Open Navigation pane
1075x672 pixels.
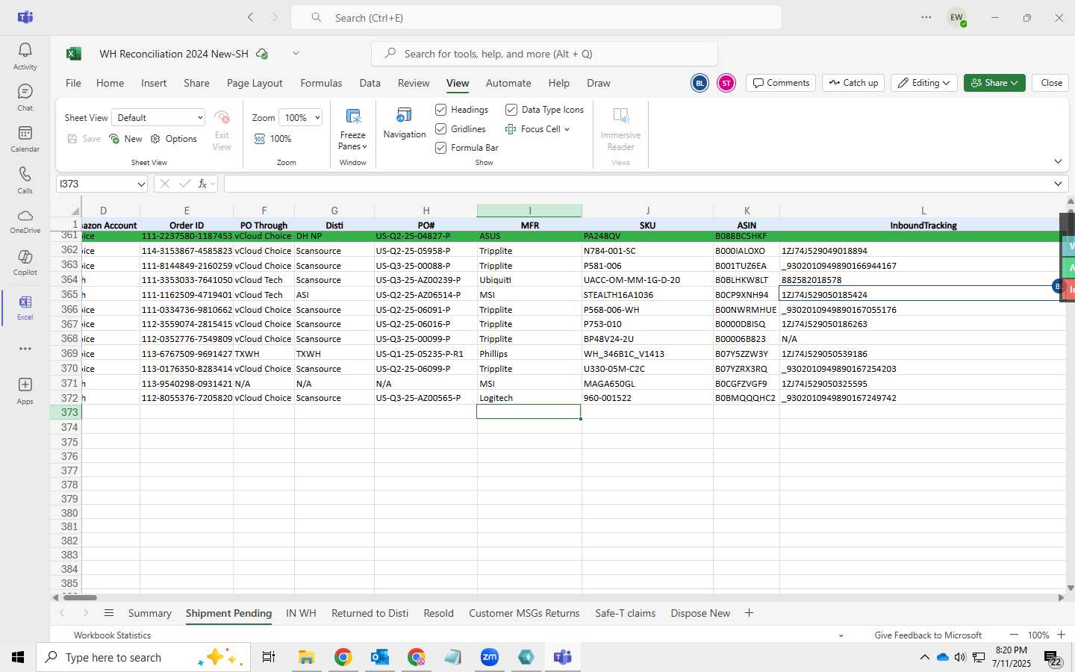click(x=405, y=124)
